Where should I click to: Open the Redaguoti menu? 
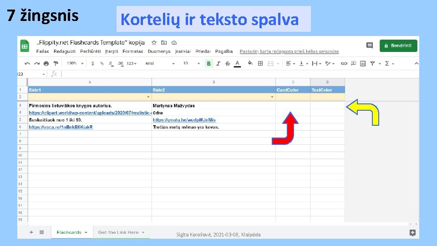click(64, 51)
